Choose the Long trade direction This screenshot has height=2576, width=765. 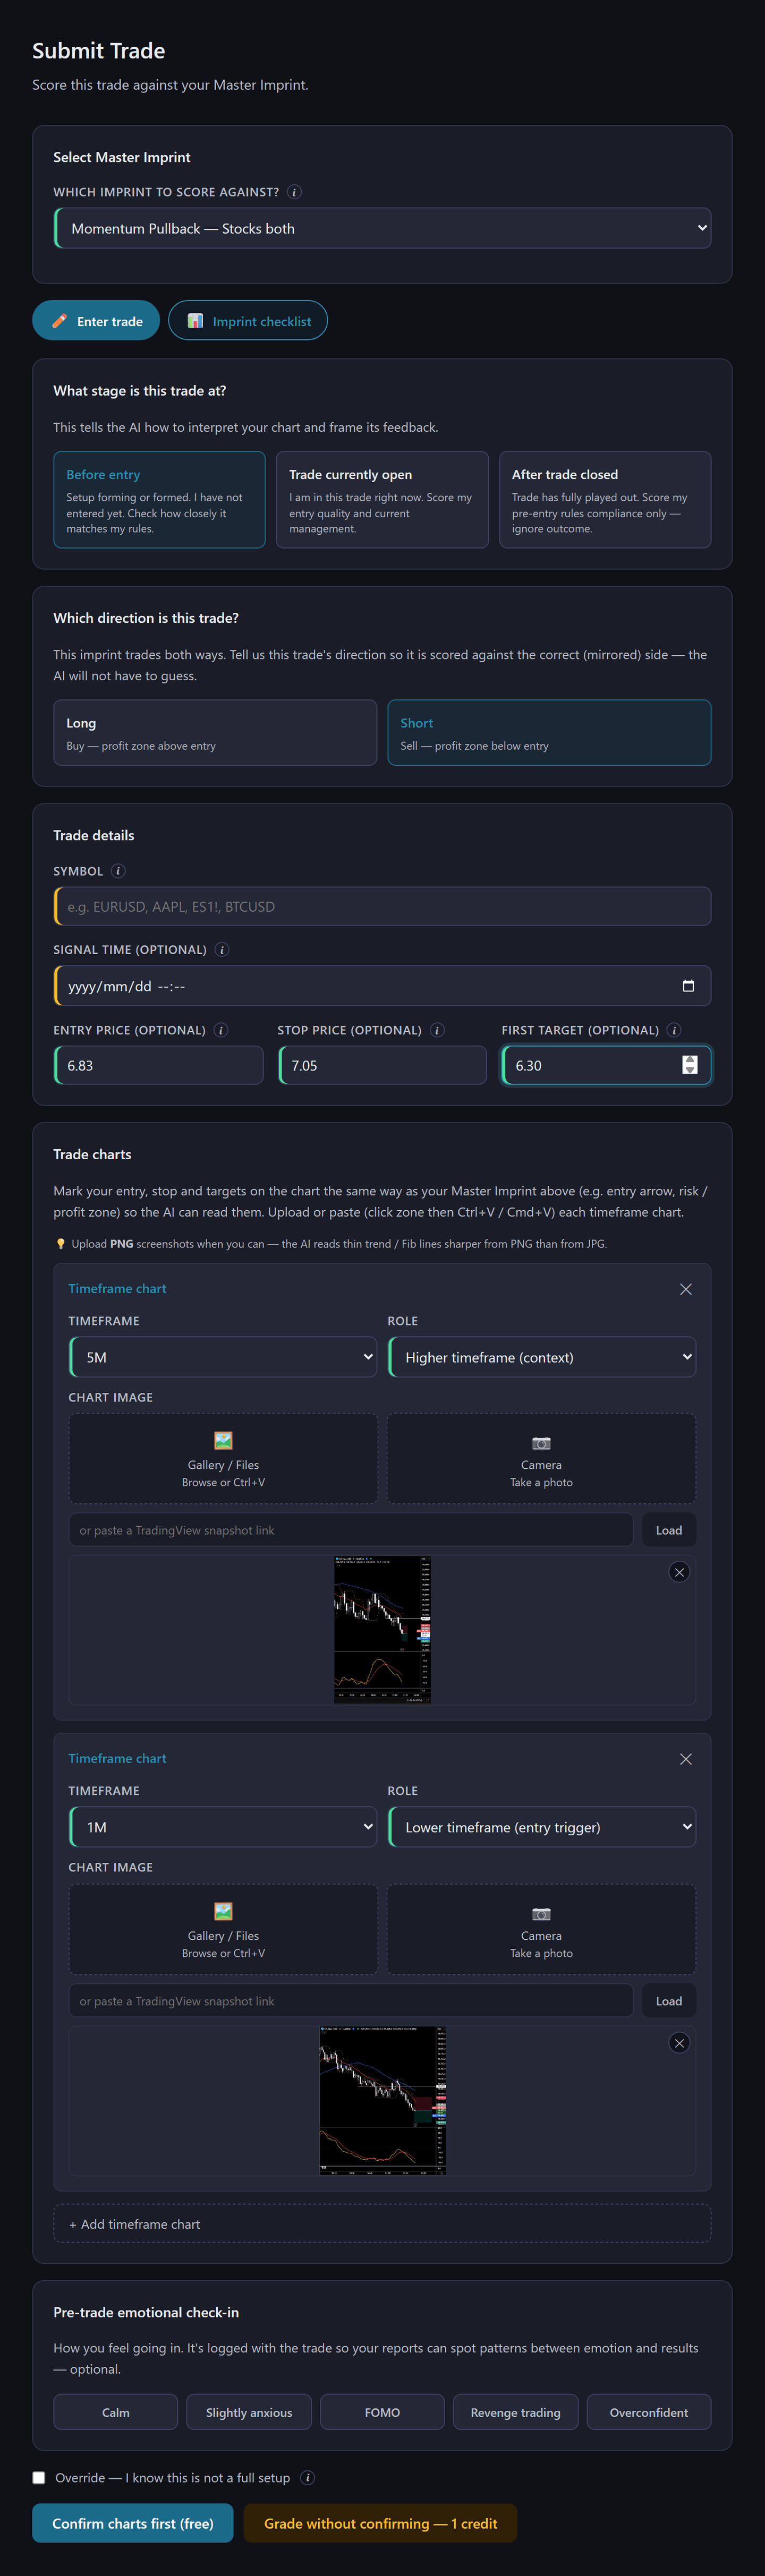pos(215,733)
